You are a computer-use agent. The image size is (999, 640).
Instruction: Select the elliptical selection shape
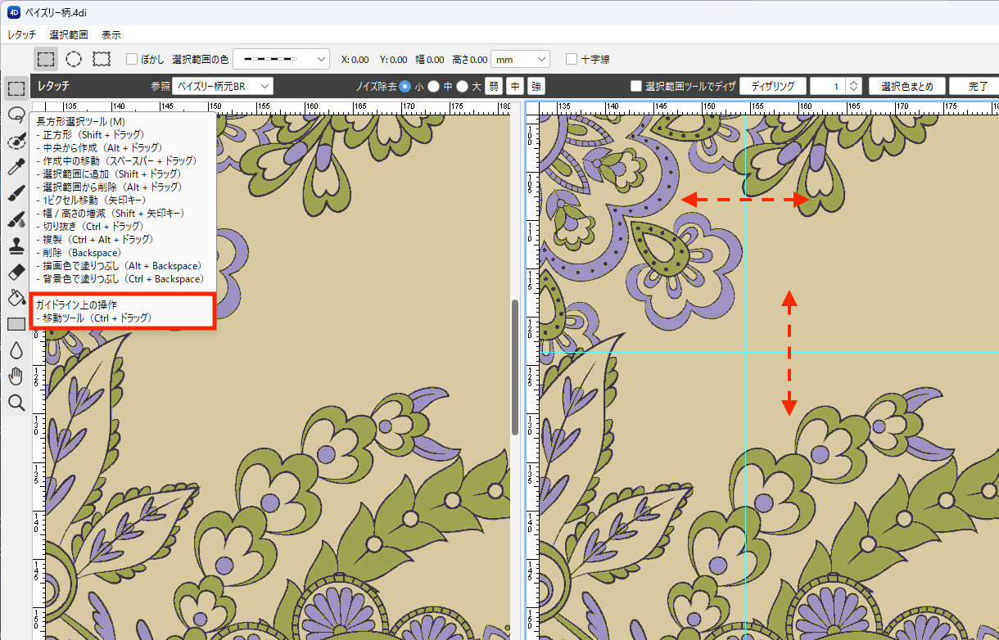74,59
